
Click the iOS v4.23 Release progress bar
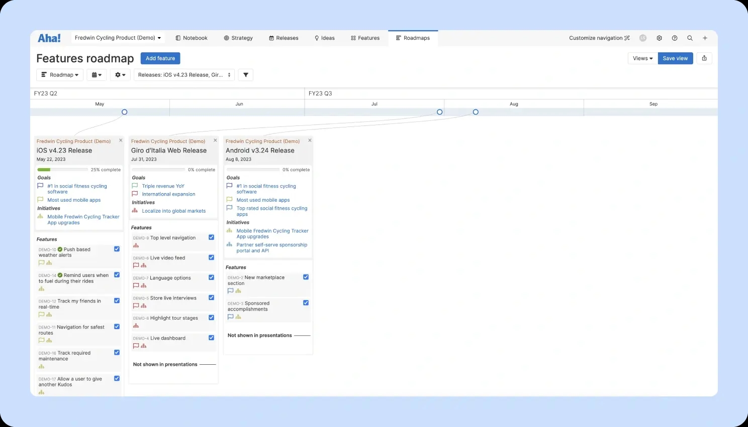click(62, 170)
